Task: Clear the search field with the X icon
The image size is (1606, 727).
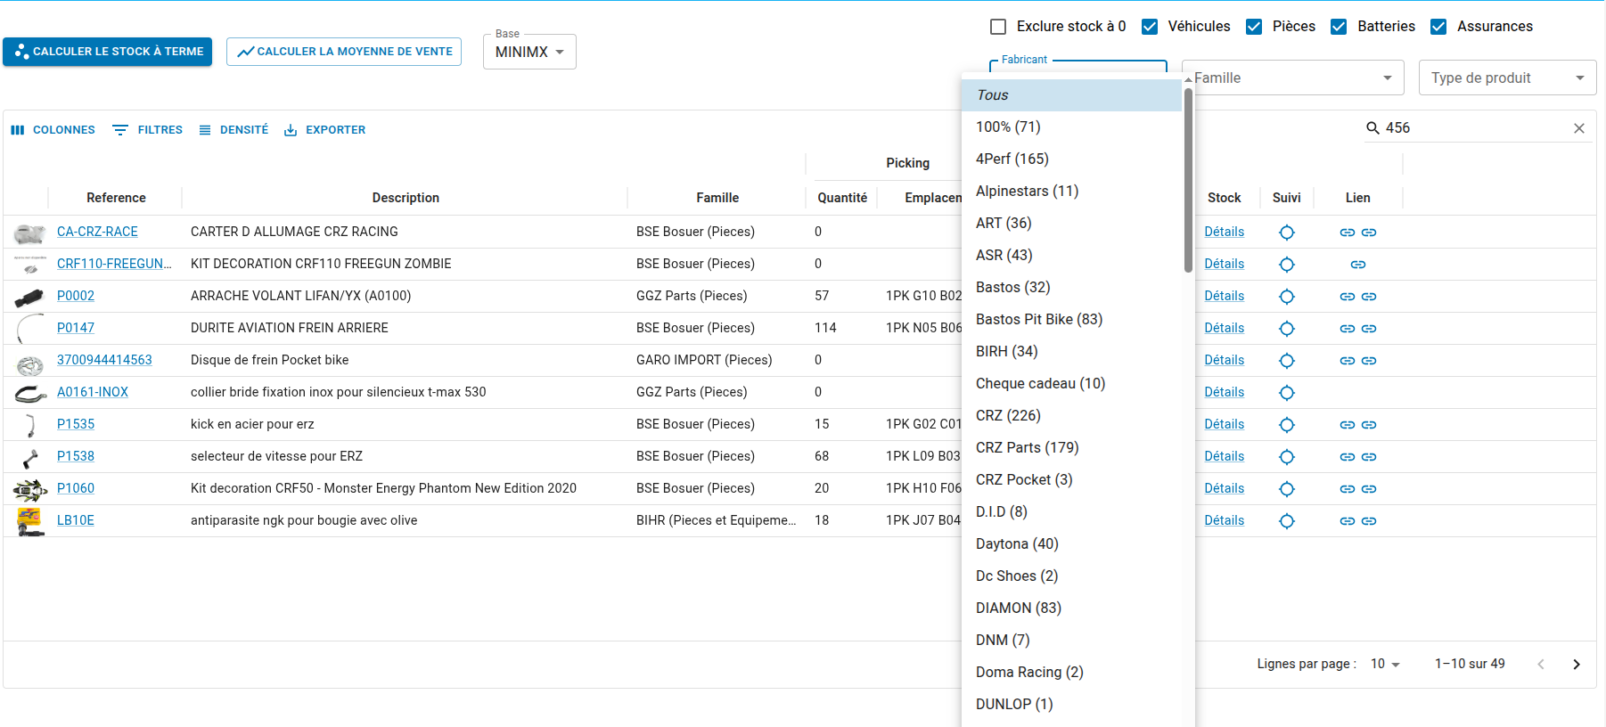Action: pyautogui.click(x=1578, y=128)
